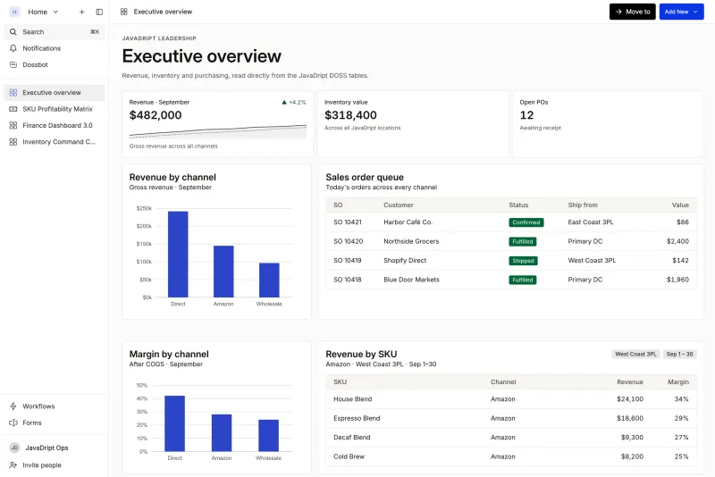Click the Home workspace avatar icon

(x=14, y=12)
